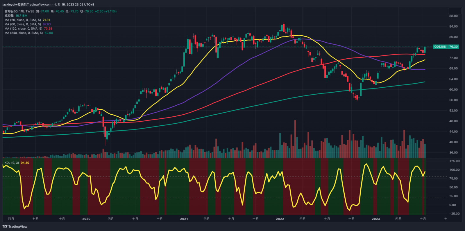
Task: Select the 成交量 volume indicator legend
Action: (x=9, y=16)
